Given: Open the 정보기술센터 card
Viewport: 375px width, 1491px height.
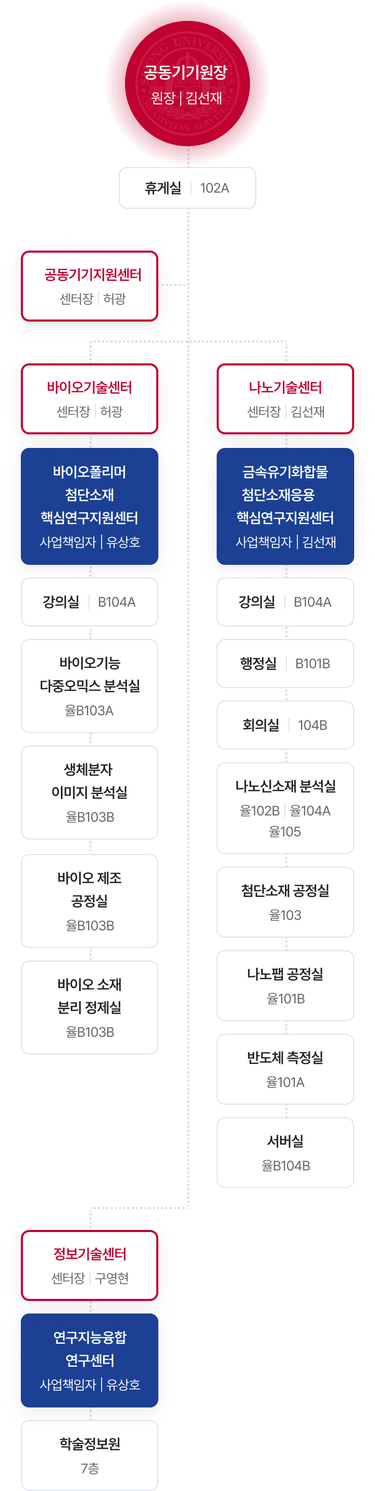Looking at the screenshot, I should 90,1265.
